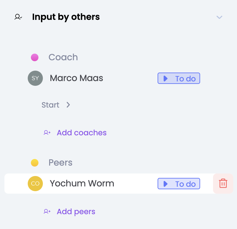Click the add-person icon beside Add peers
The height and width of the screenshot is (229, 237).
click(x=47, y=212)
